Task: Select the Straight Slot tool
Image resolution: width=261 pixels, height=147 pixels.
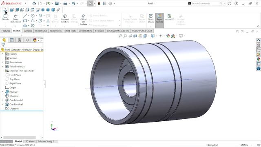Action: [x=25, y=26]
